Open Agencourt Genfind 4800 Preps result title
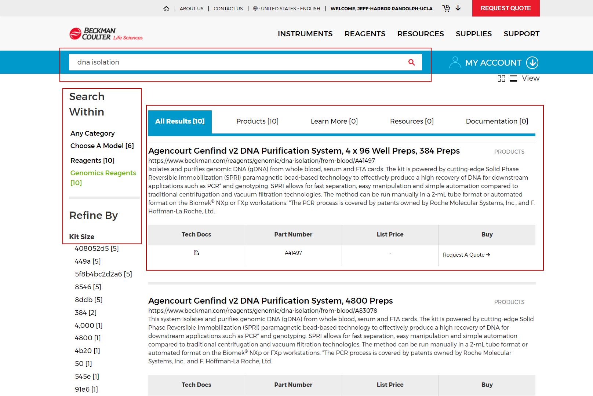Screen dimensions: 593x396 coord(270,301)
